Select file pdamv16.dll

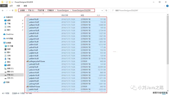(x=34, y=22)
